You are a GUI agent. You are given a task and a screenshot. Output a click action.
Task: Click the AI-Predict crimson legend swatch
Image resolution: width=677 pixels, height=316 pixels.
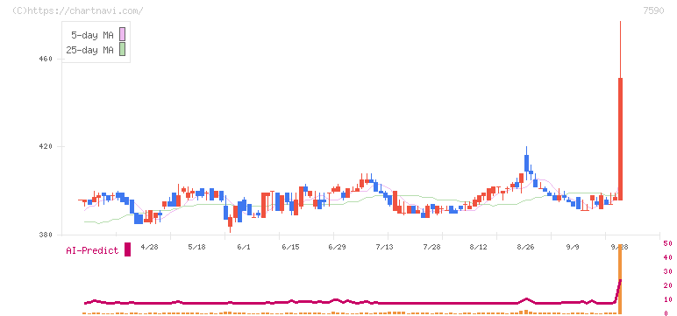(x=127, y=249)
